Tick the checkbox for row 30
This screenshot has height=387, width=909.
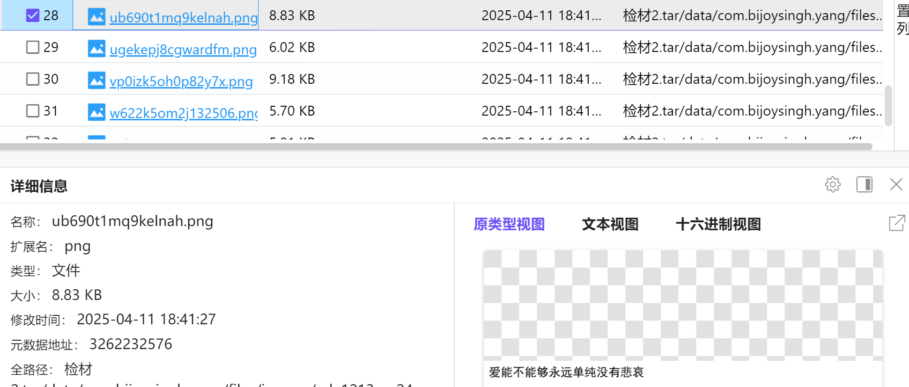coord(33,79)
